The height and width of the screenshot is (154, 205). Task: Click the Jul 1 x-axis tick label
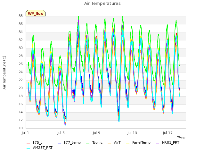[x=25, y=133]
